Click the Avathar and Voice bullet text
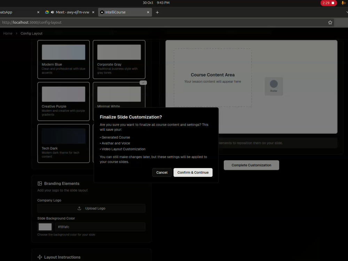348x261 pixels. (x=116, y=143)
